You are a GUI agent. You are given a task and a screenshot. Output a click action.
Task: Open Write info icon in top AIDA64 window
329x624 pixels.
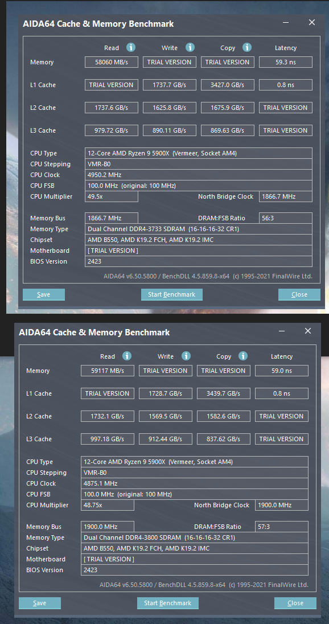click(x=190, y=47)
